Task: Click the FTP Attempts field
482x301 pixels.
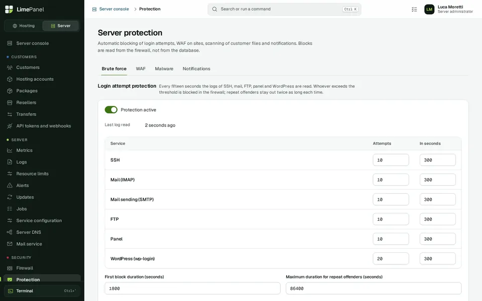Action: [x=391, y=219]
